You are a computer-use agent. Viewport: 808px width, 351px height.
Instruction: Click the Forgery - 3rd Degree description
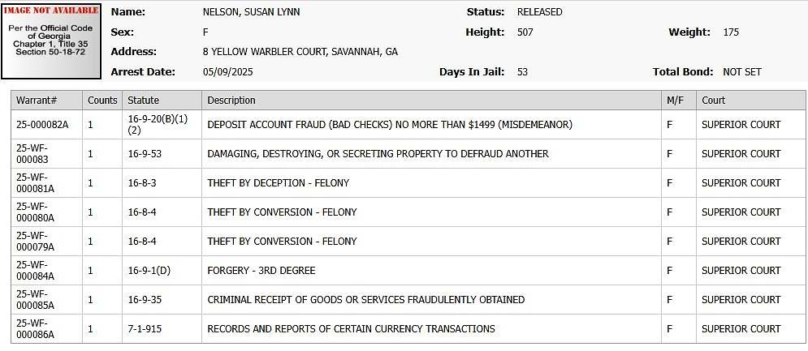[x=261, y=271]
